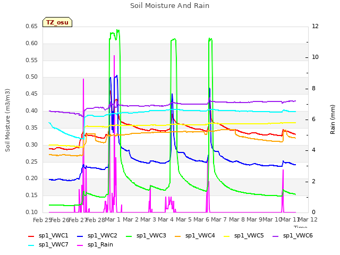
Task: Click the sp1_VWC7 legend entry
Action: point(48,244)
